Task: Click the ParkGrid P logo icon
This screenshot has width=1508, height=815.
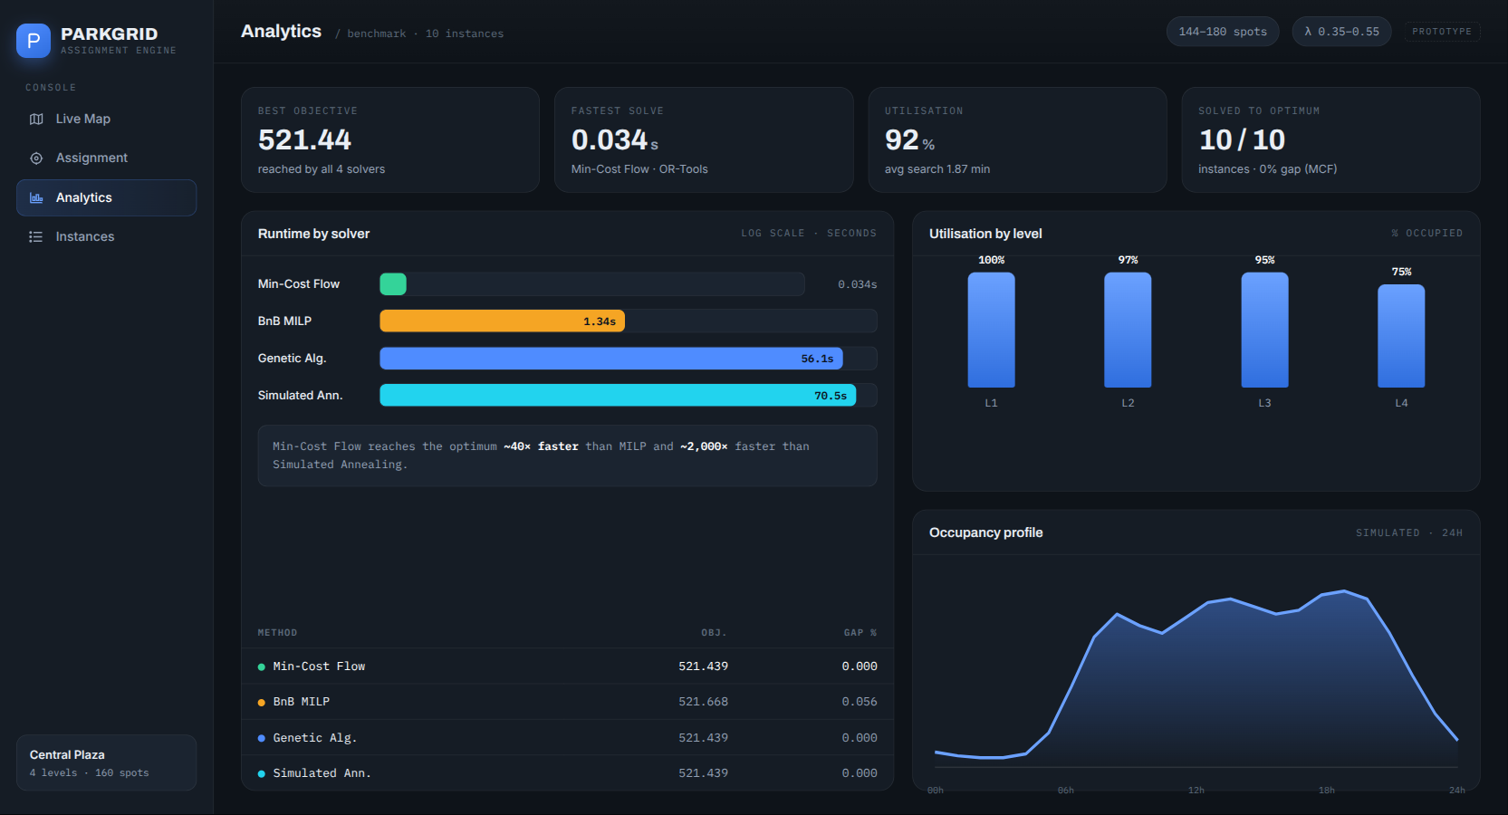Action: point(34,41)
